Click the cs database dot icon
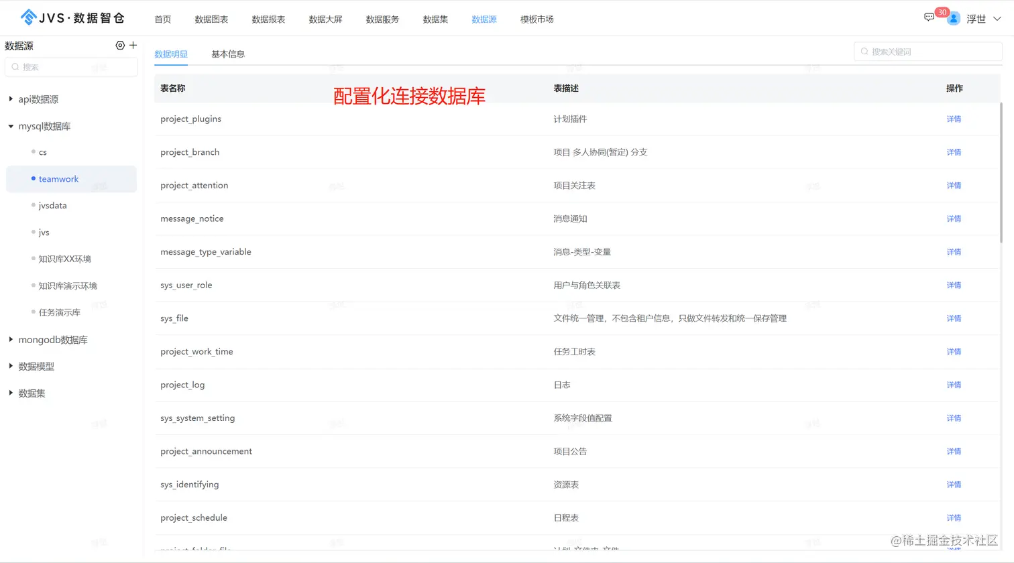 point(32,152)
